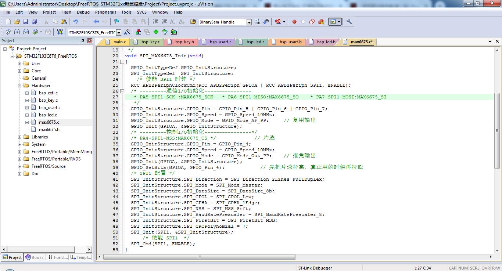The width and height of the screenshot is (502, 271).
Task: Toggle the bookmark flag on current line
Action: (x=116, y=22)
